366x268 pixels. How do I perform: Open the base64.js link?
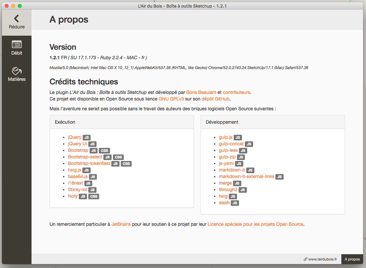click(78, 176)
